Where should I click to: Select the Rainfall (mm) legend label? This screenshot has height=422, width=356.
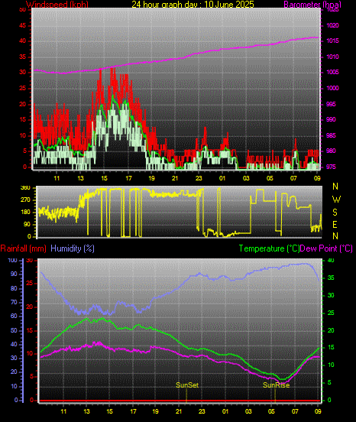(x=23, y=248)
